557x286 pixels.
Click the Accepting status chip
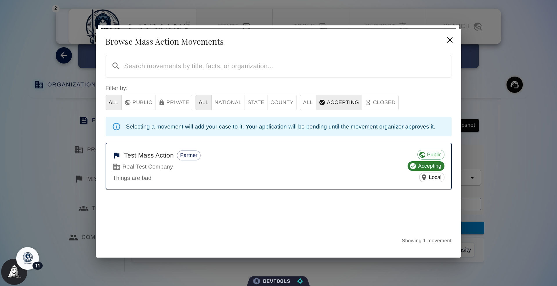(x=426, y=166)
